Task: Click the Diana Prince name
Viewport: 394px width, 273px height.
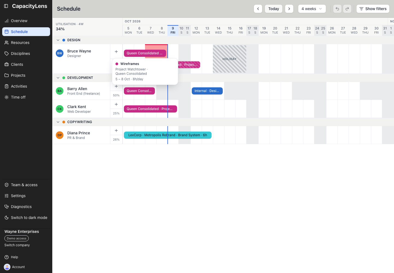Action: 79,133
